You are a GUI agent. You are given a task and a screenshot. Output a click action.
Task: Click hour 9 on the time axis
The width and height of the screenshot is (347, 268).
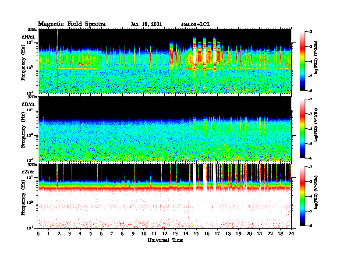[133, 233]
